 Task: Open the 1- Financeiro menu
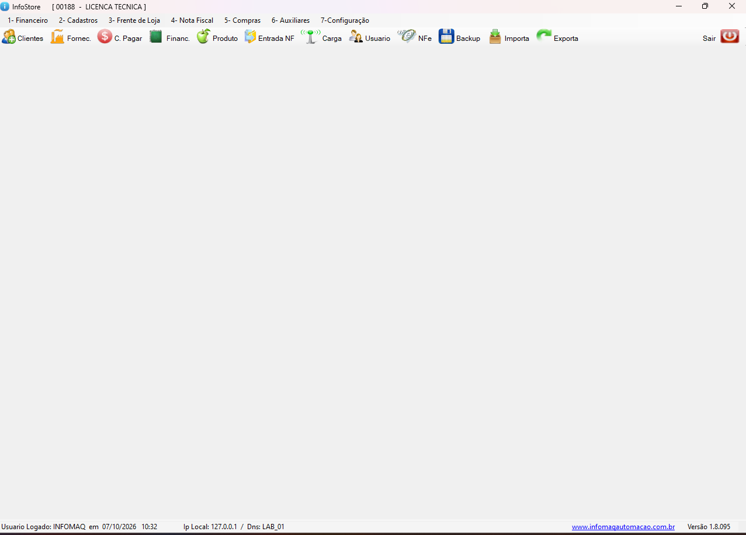(x=28, y=20)
